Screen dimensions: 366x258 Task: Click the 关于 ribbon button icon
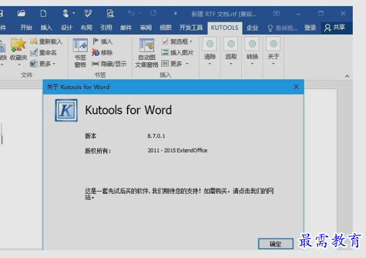point(273,44)
